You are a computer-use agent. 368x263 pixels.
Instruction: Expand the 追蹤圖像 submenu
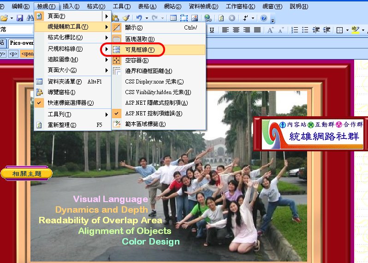point(72,60)
